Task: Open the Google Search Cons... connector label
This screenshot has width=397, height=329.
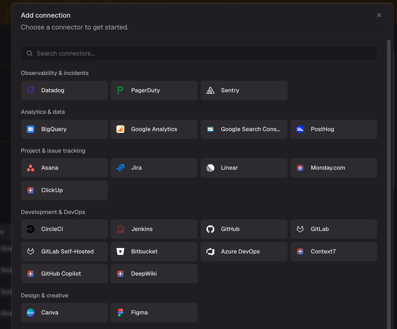Action: (251, 129)
